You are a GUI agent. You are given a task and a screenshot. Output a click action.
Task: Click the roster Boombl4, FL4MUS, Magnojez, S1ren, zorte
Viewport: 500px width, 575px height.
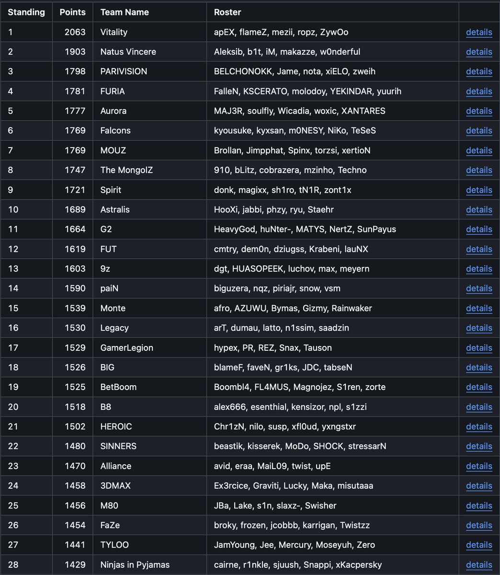coord(300,387)
